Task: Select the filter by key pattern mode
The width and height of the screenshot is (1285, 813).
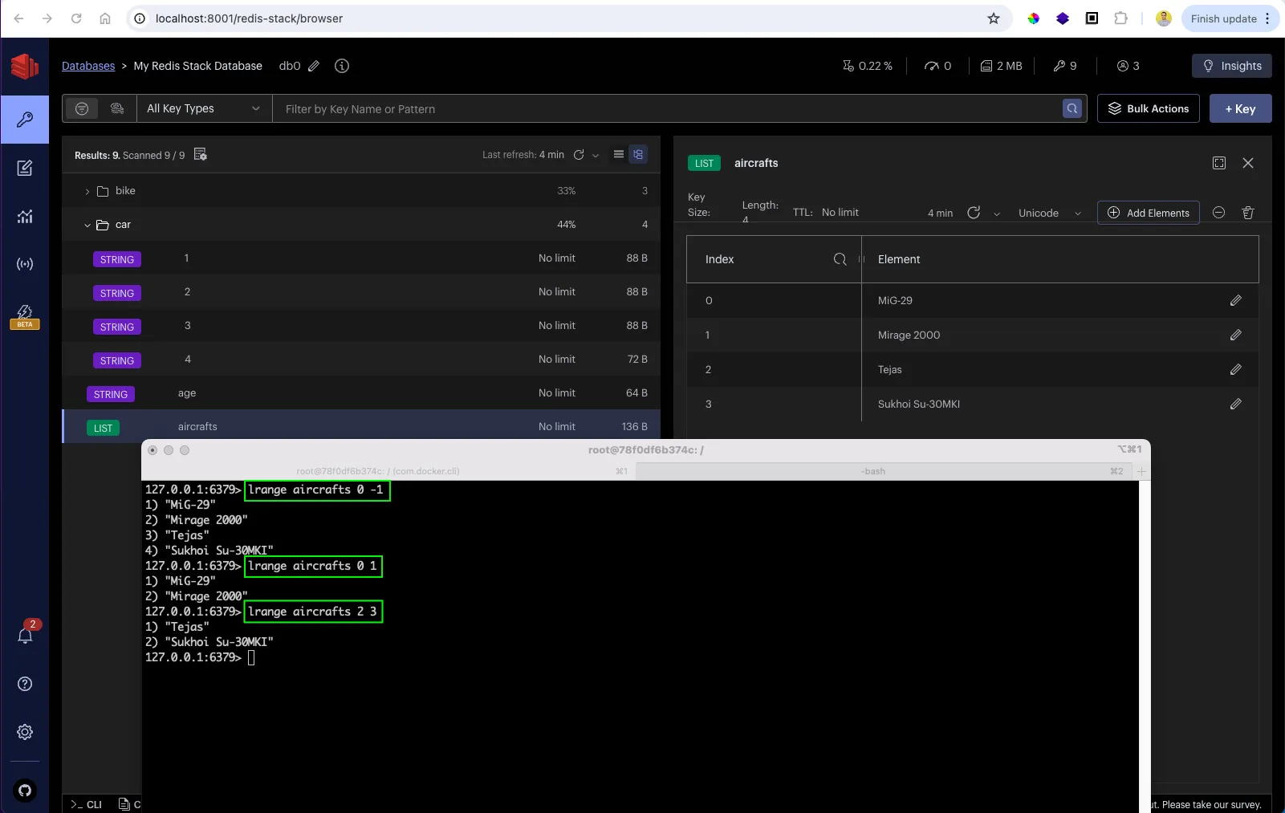Action: coord(82,108)
